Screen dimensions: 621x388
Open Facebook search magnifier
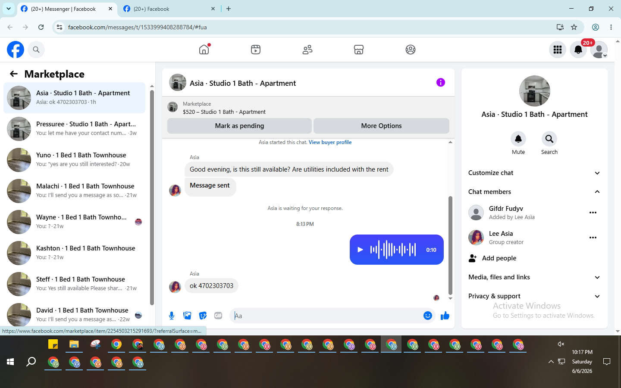pos(36,50)
